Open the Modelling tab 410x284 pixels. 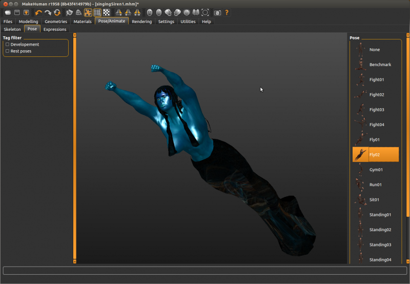pyautogui.click(x=28, y=22)
